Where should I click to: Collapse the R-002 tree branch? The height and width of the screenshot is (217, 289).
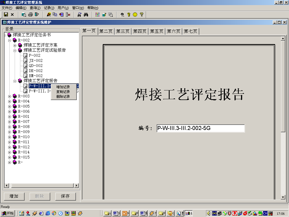pyautogui.click(x=9, y=40)
